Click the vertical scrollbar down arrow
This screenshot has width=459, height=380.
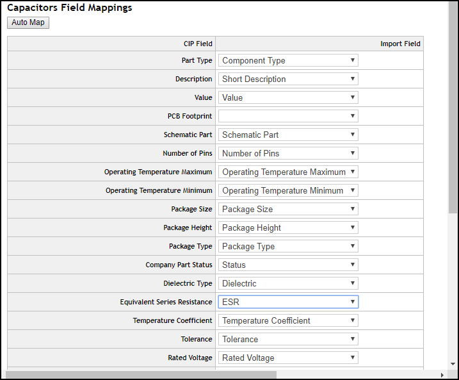pyautogui.click(x=453, y=364)
